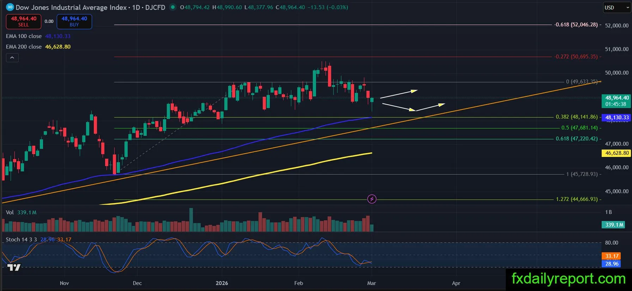
Task: Click the Dow Jones 30 symbol logo
Action: (10, 7)
